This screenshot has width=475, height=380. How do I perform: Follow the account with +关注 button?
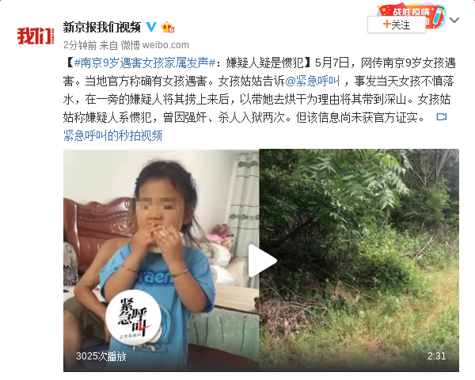[397, 25]
